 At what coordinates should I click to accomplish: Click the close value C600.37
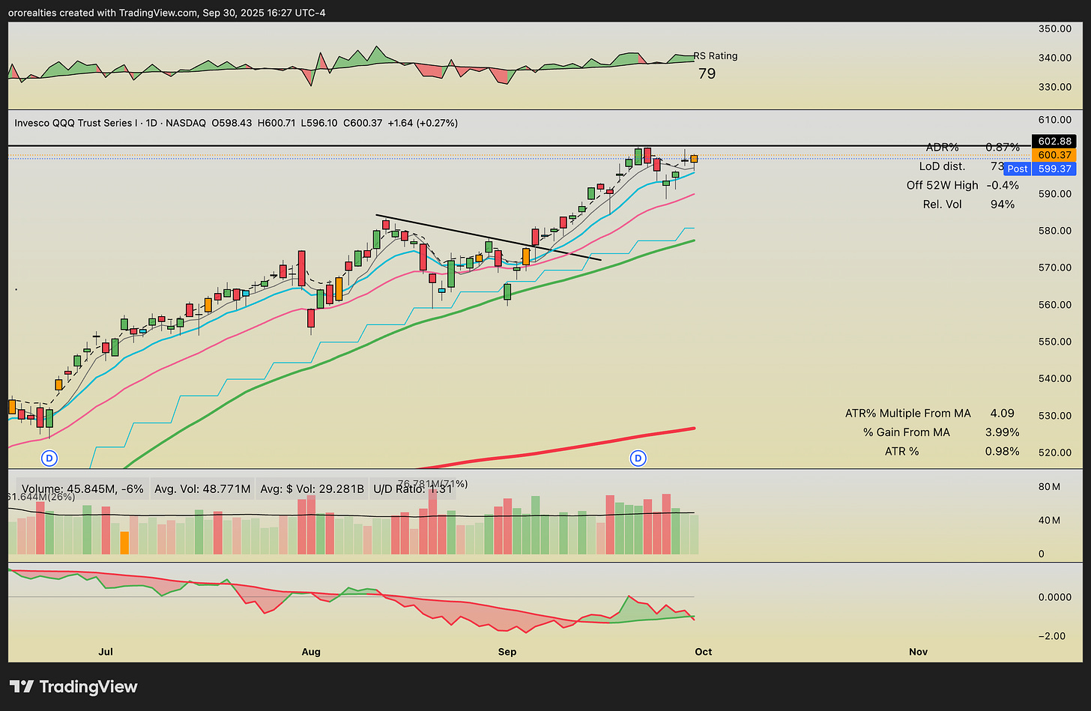pyautogui.click(x=363, y=123)
